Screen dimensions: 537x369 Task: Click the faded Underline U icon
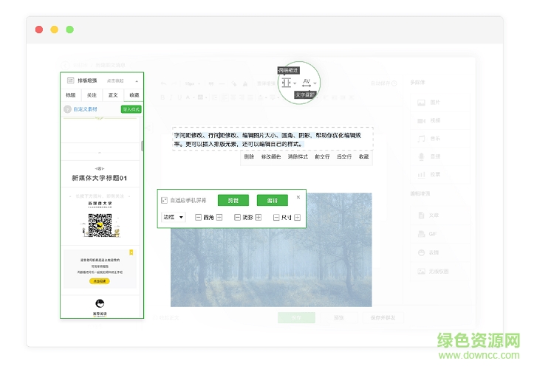pyautogui.click(x=179, y=97)
